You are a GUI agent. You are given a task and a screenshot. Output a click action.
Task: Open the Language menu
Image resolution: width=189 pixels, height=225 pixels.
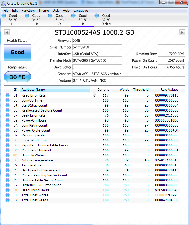coord(81,11)
